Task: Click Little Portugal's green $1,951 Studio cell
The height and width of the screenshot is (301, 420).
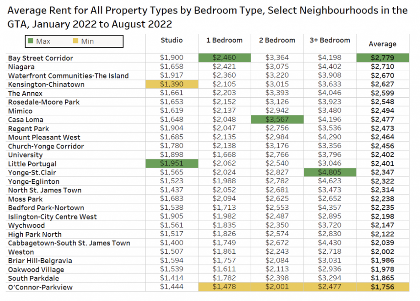Action: click(x=171, y=164)
